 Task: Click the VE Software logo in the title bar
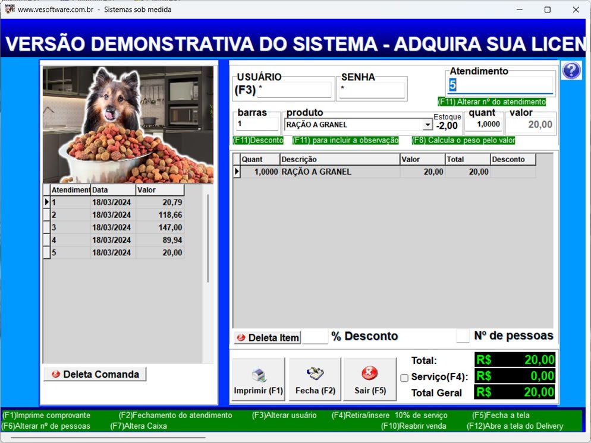(x=9, y=10)
